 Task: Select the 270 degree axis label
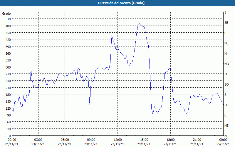8,74
